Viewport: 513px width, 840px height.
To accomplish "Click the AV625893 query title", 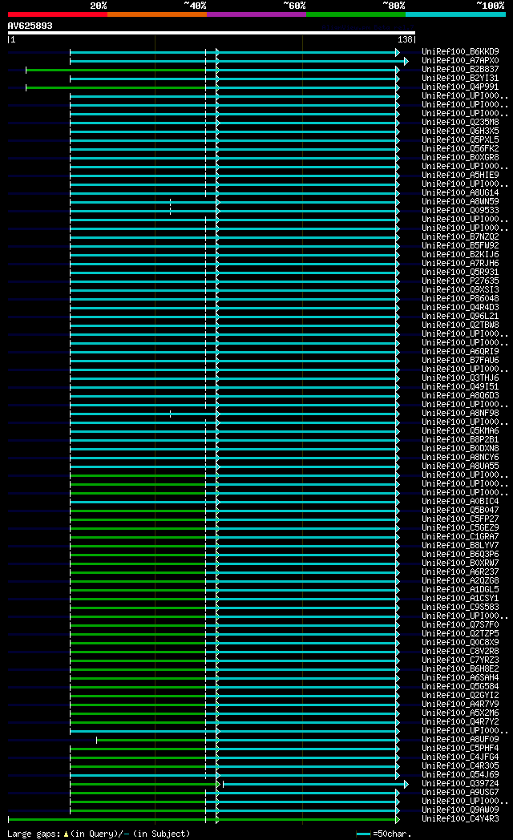I will tap(30, 26).
